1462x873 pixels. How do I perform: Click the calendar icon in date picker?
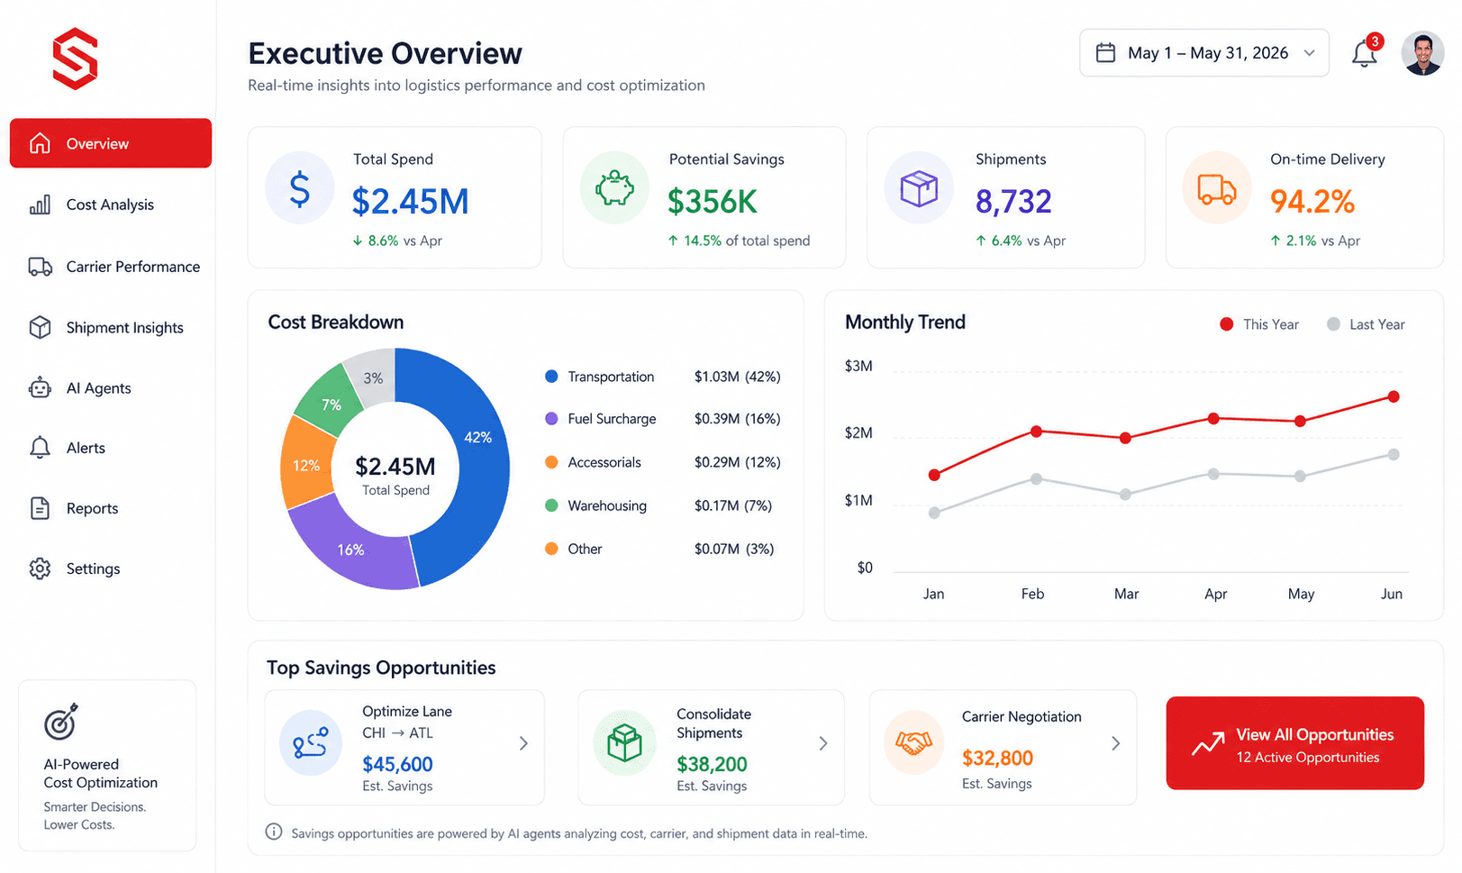[1105, 53]
